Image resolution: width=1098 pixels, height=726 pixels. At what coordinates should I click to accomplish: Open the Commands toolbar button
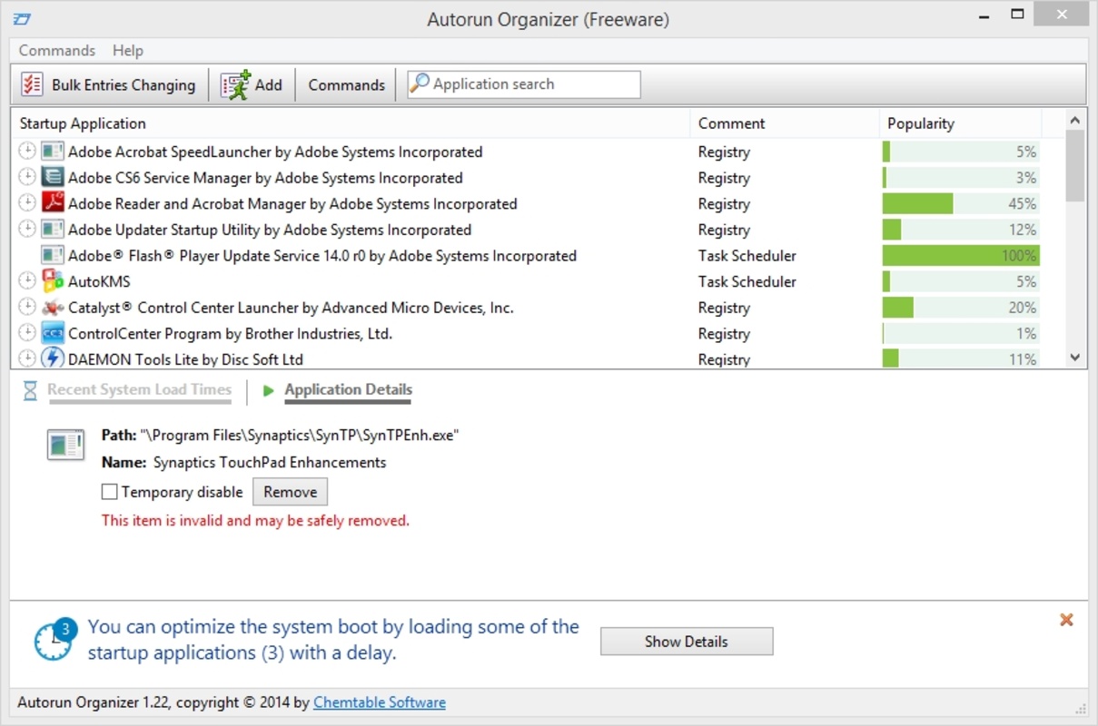point(346,85)
